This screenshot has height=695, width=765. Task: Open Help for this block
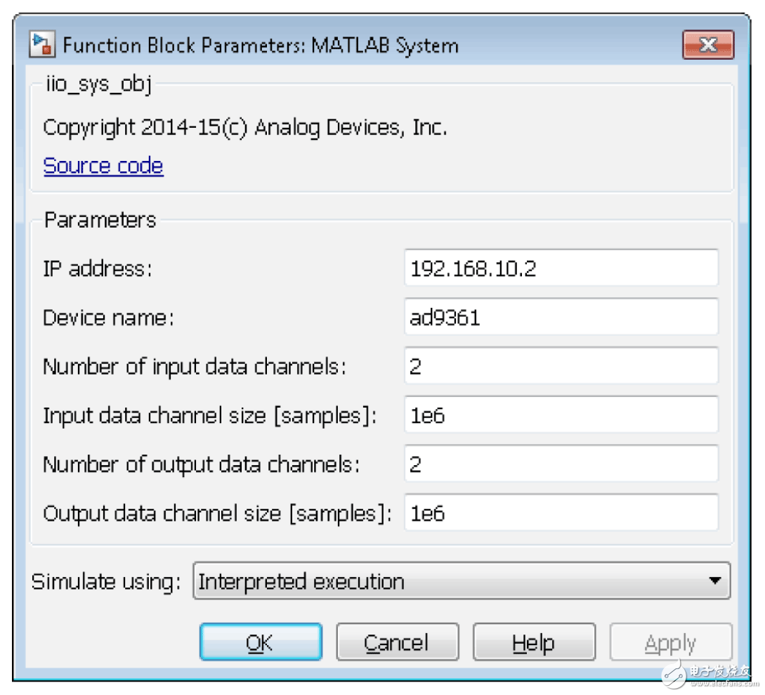click(533, 643)
